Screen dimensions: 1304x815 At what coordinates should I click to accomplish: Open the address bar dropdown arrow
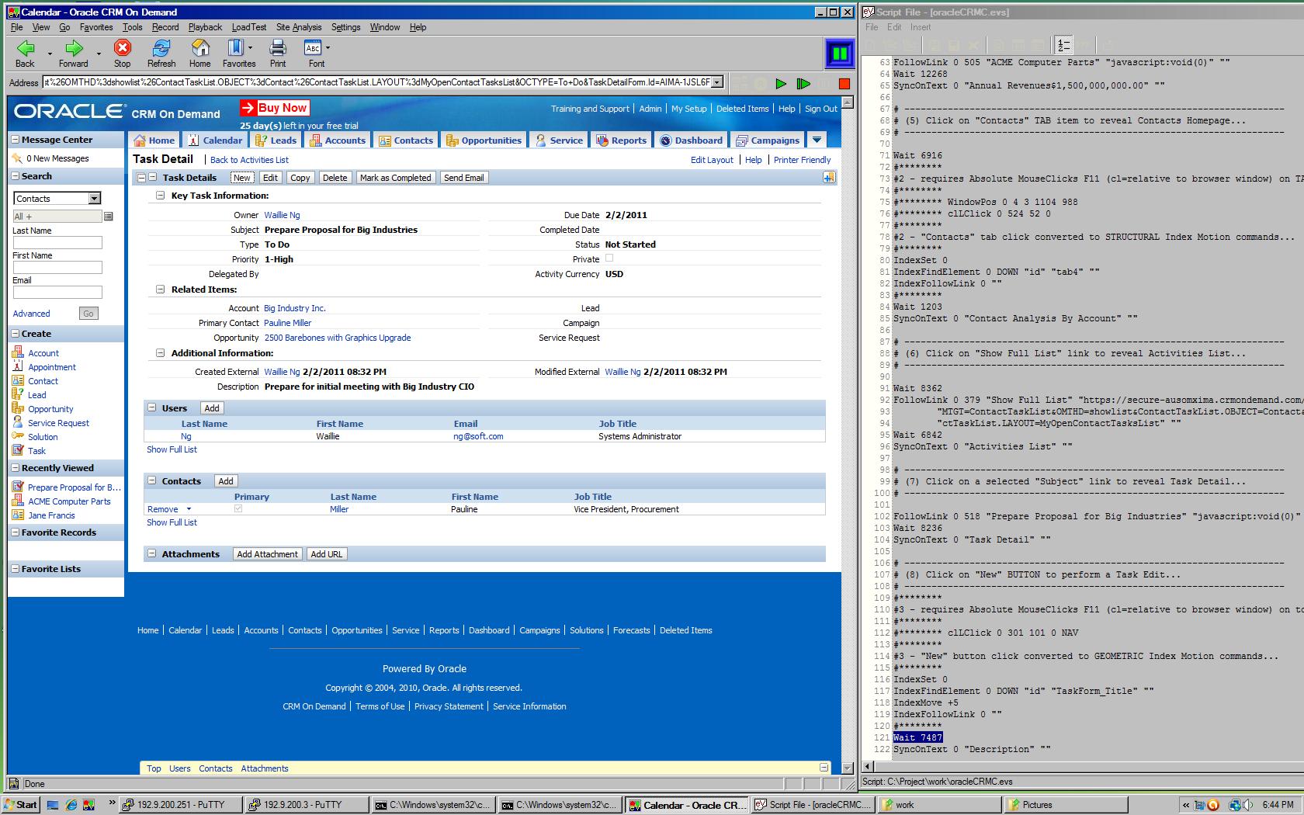(x=718, y=82)
